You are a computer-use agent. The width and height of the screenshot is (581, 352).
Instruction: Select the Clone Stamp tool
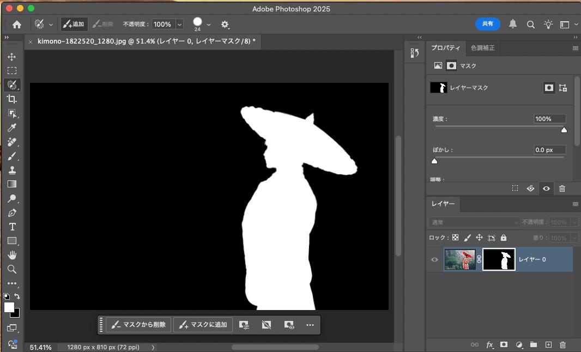point(12,170)
